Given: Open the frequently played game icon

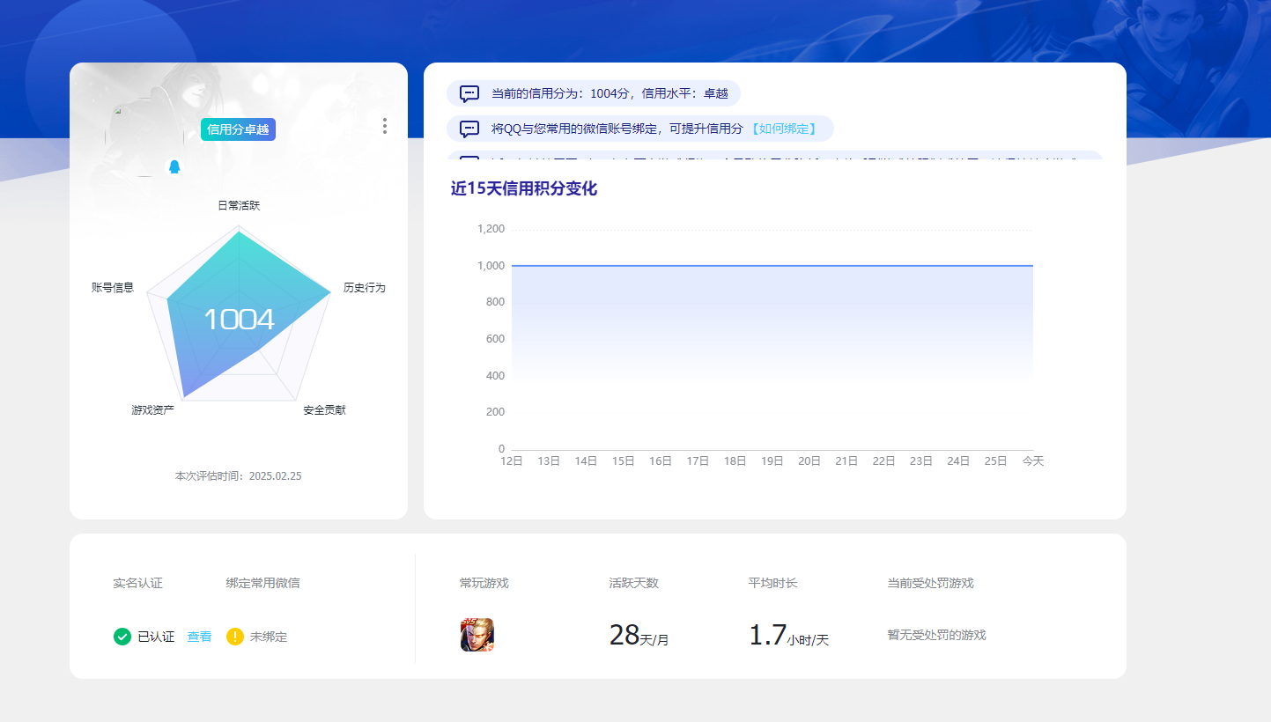Looking at the screenshot, I should 477,635.
